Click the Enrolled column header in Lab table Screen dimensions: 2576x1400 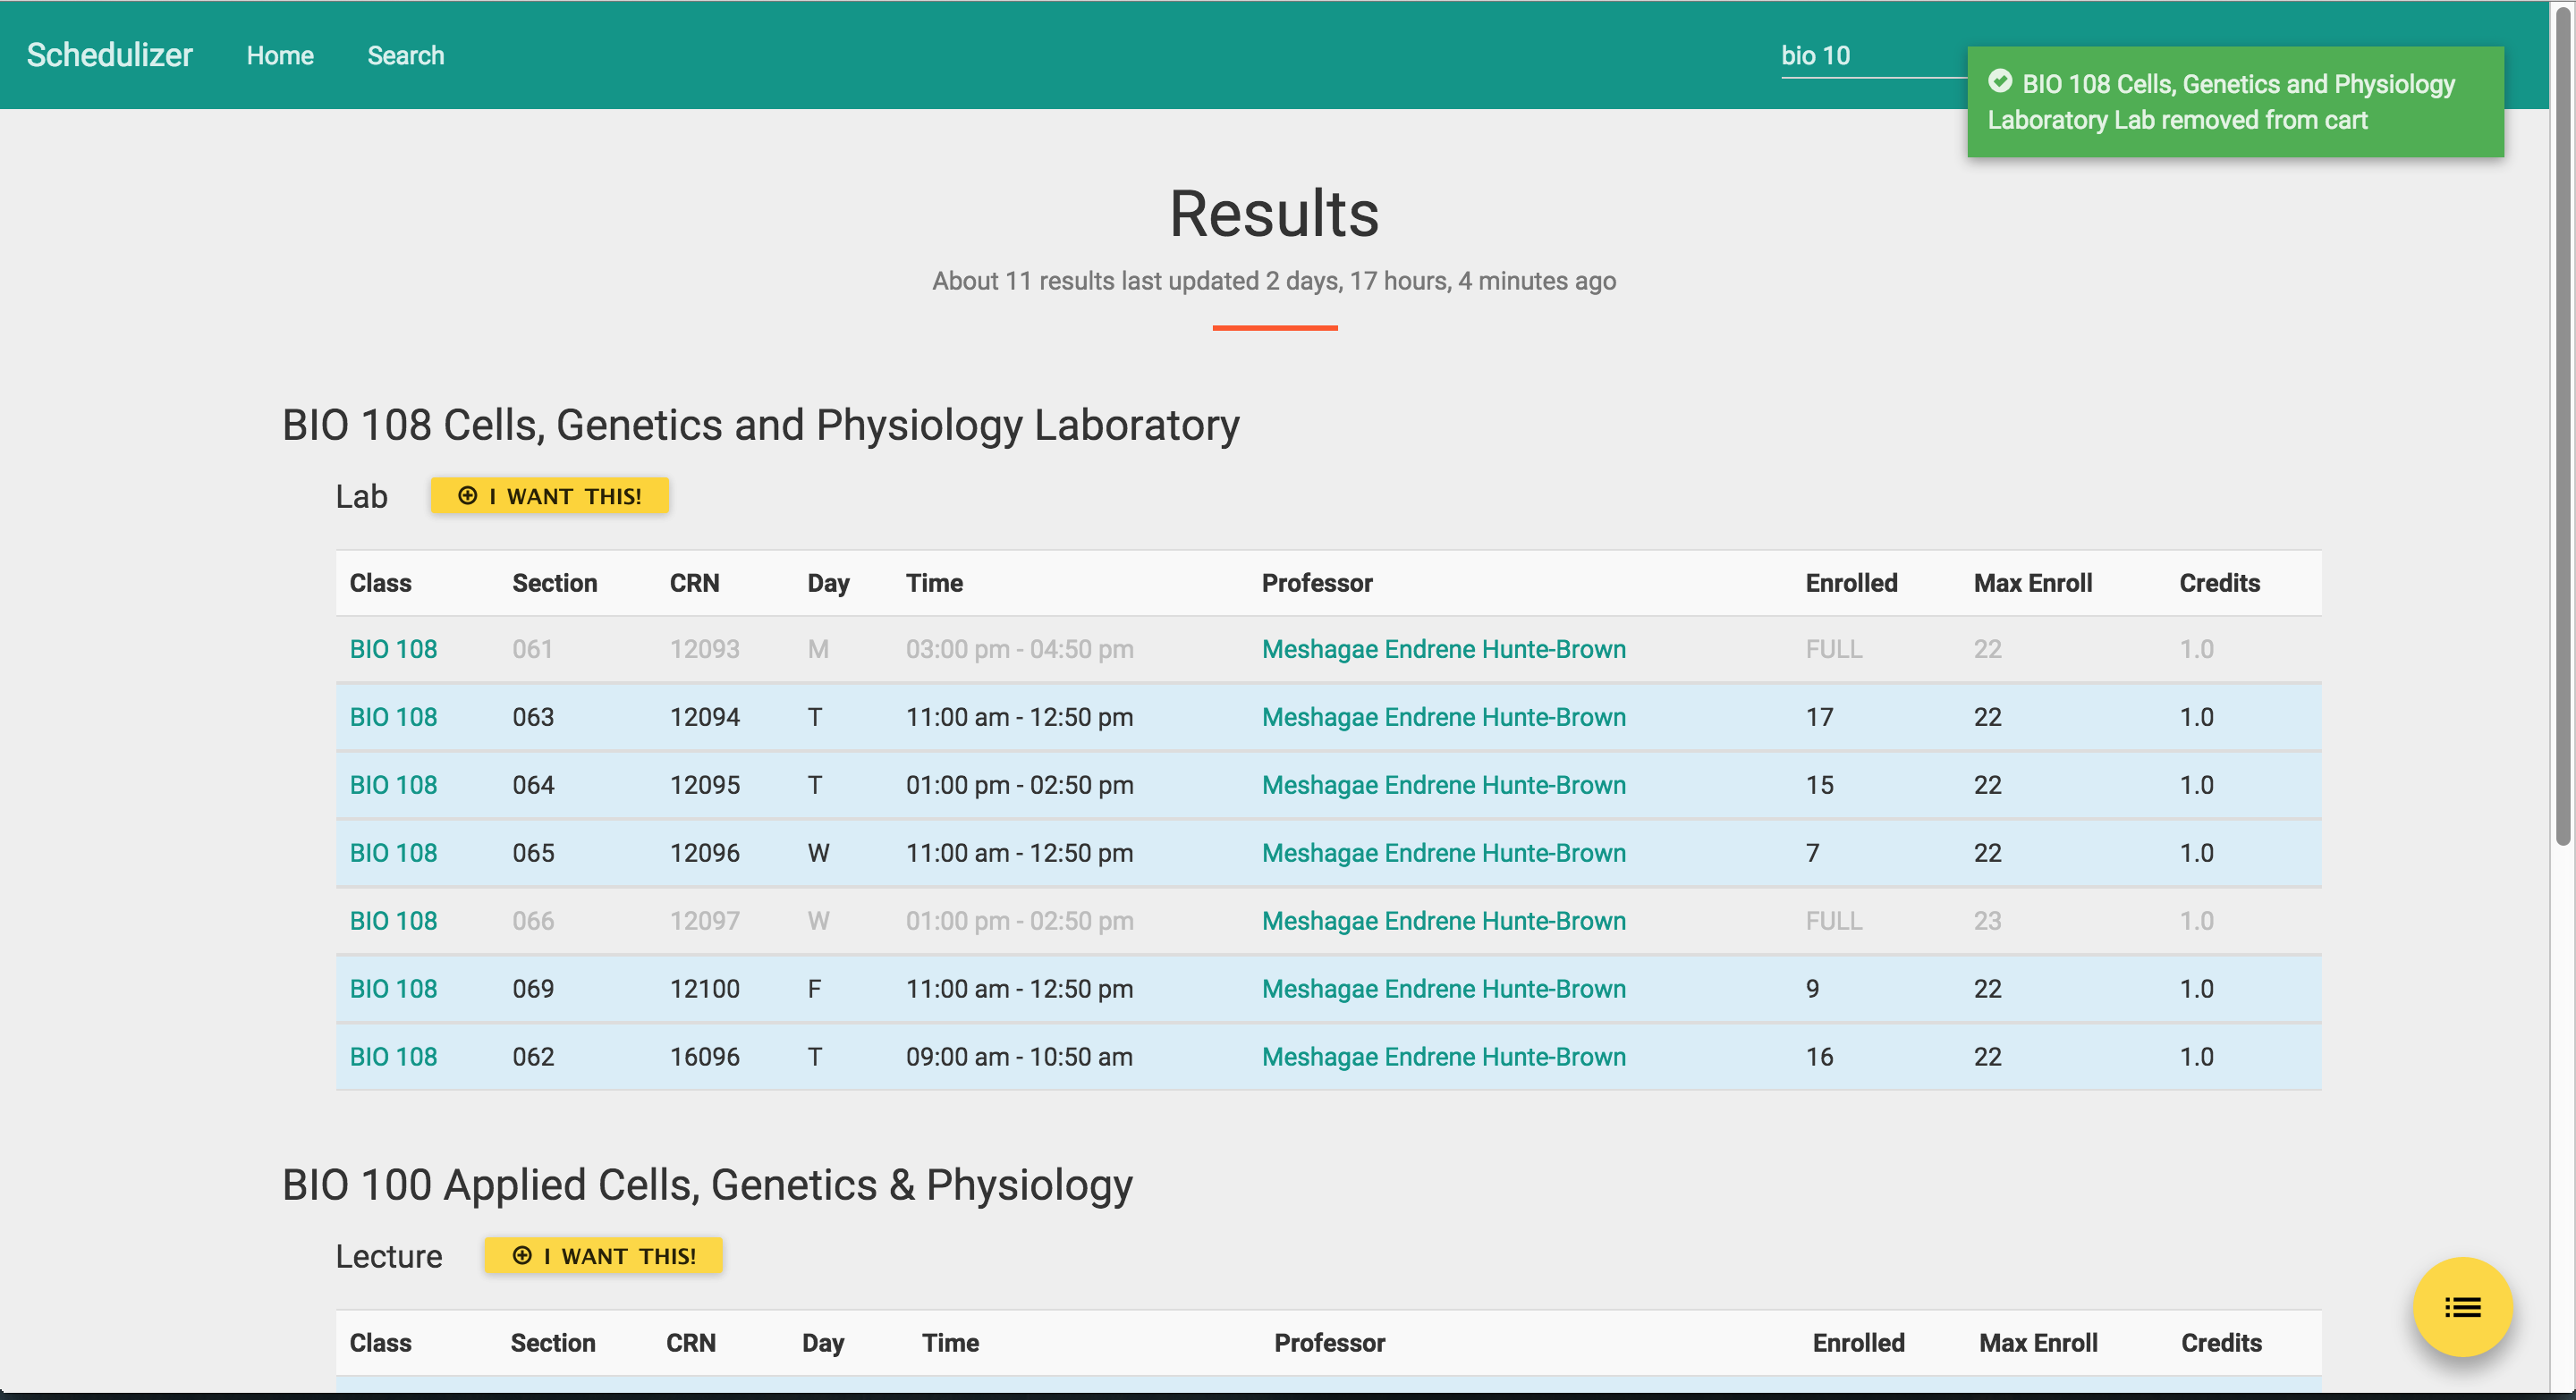(1850, 583)
